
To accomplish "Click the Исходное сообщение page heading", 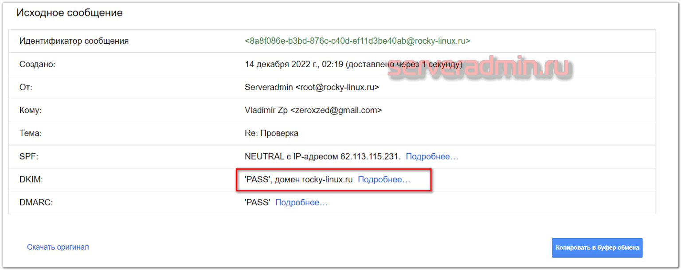I will (x=69, y=13).
